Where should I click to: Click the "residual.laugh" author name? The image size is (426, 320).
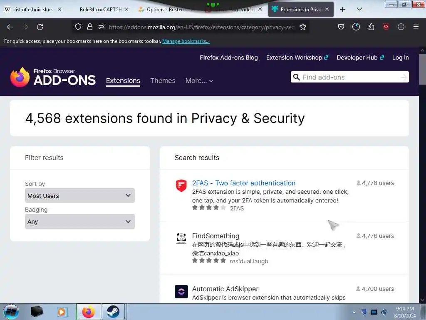point(249,261)
